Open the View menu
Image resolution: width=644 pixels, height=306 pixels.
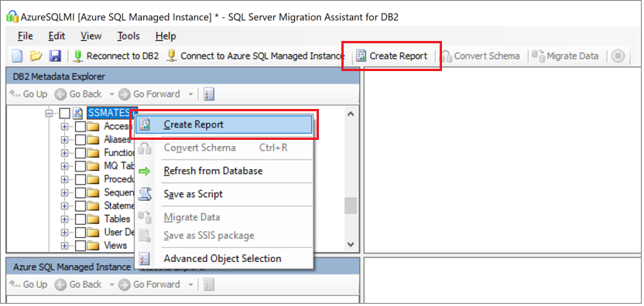(91, 36)
